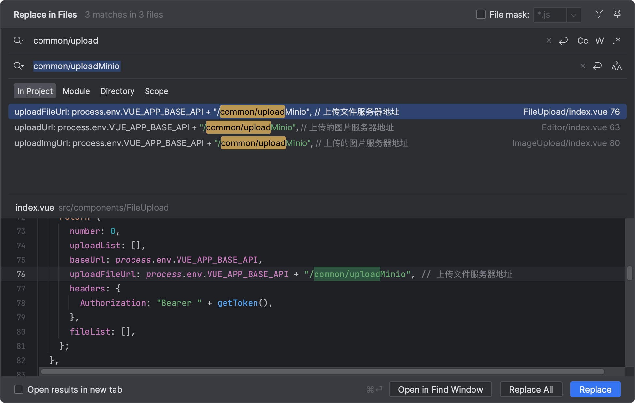
Task: Click line number 76 in preview gutter
Action: point(21,274)
